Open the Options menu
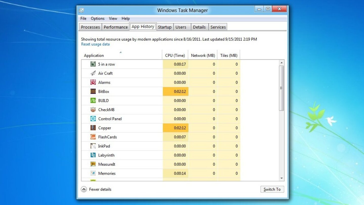364x205 pixels. [98, 18]
